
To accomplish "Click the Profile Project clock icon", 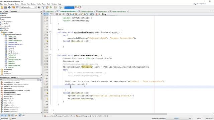I will tap(60, 7).
